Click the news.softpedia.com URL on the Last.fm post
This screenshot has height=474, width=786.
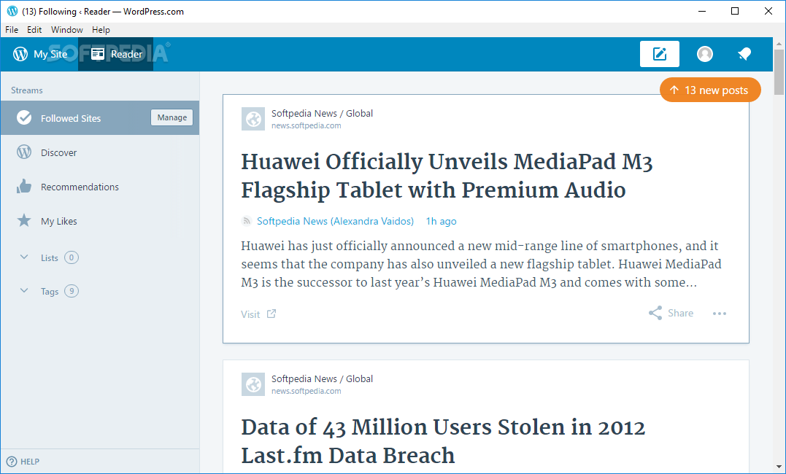pyautogui.click(x=307, y=392)
